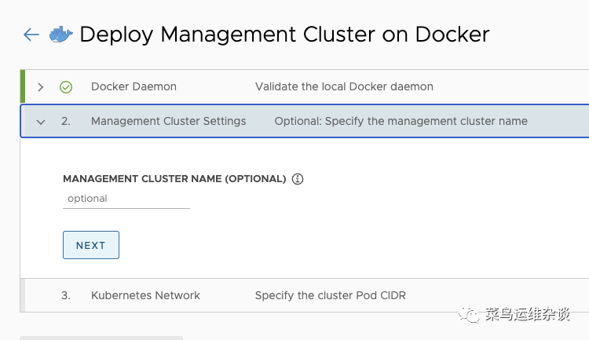Screen dimensions: 589x340
Task: Open the cluster name info tooltip icon
Action: (x=298, y=179)
